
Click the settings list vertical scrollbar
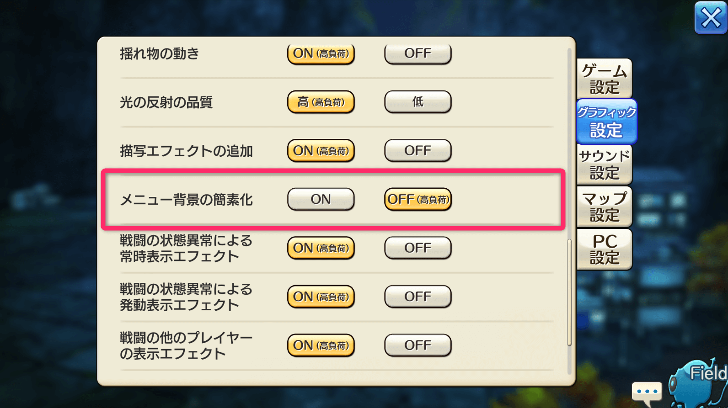pos(569,292)
